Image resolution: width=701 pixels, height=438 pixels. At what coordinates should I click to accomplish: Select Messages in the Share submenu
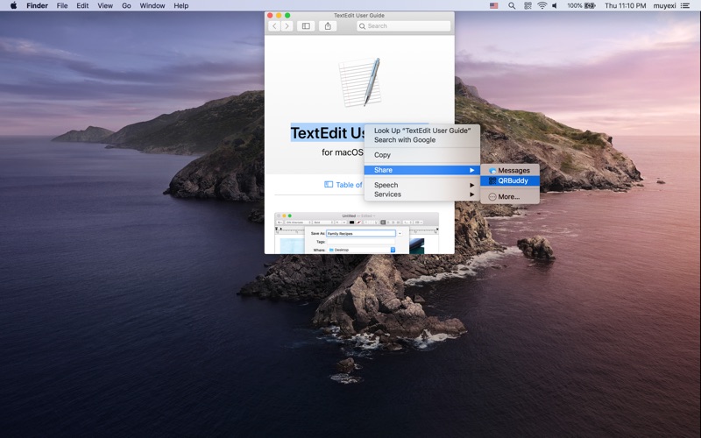(x=513, y=170)
